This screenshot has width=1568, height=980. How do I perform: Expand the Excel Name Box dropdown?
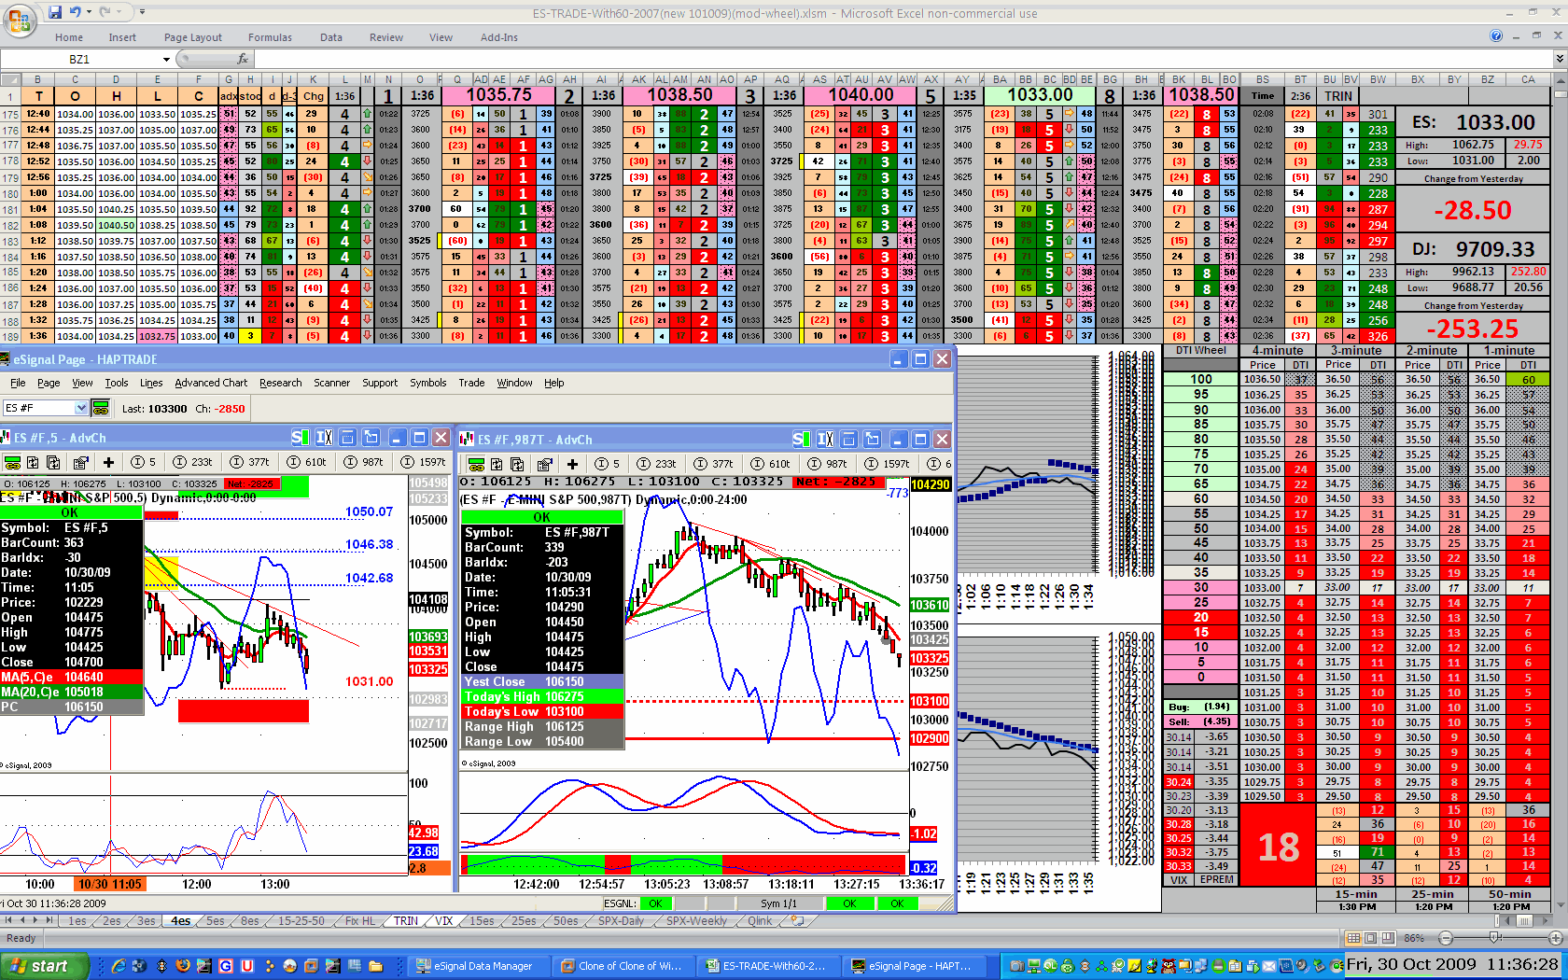coord(167,59)
